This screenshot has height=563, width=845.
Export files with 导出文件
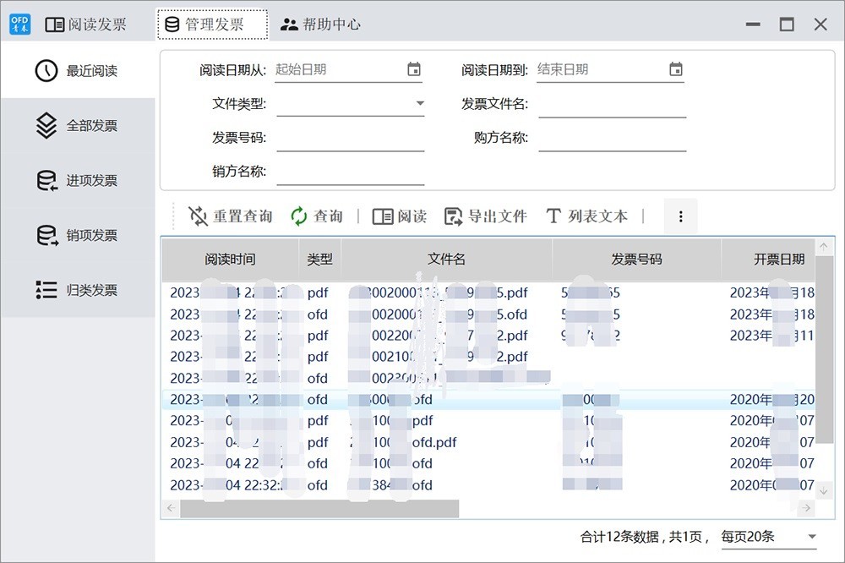point(485,216)
